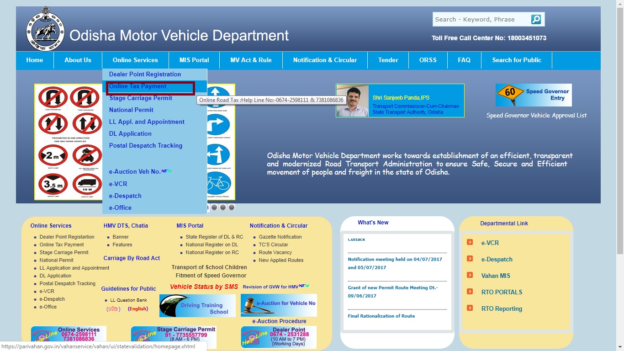Click the orange arrow beside Vahan MIS
Viewport: 624px width, 351px height.
tap(470, 276)
